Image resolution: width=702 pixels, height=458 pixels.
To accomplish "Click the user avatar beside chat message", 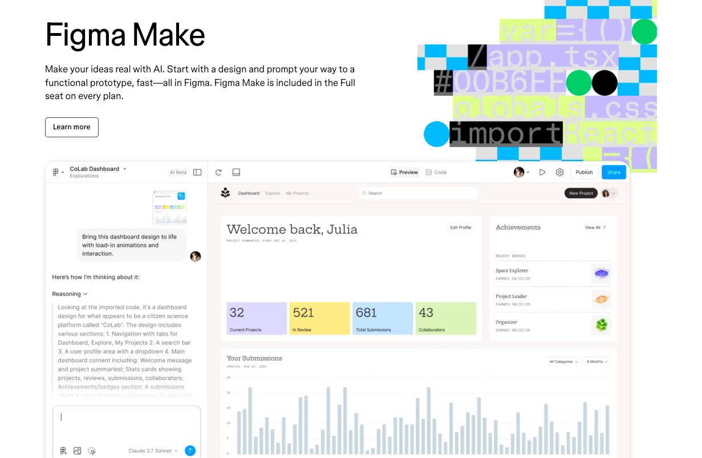I will pos(196,256).
